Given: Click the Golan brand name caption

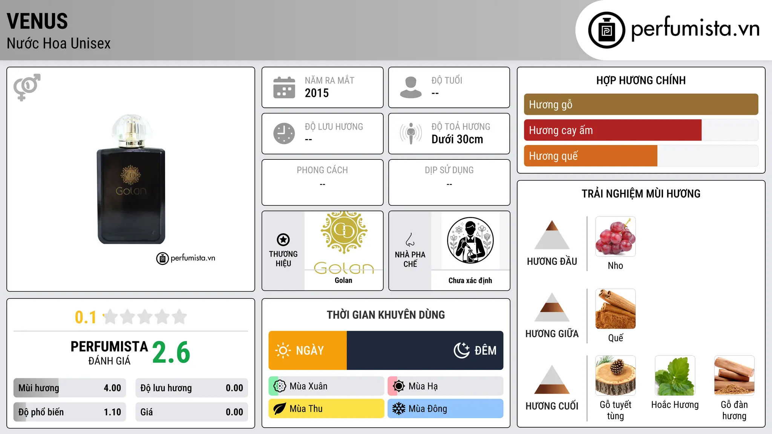Looking at the screenshot, I should pos(343,280).
